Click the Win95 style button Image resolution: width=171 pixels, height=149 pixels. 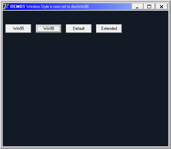coord(18,28)
